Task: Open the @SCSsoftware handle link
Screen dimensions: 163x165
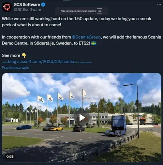Action: coord(27,10)
